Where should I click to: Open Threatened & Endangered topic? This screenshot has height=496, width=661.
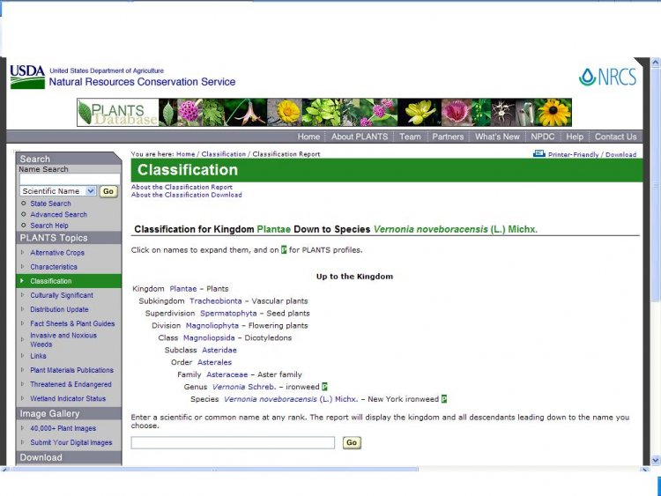coord(71,384)
